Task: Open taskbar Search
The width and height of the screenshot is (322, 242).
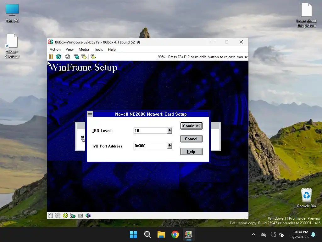Action: tap(147, 234)
